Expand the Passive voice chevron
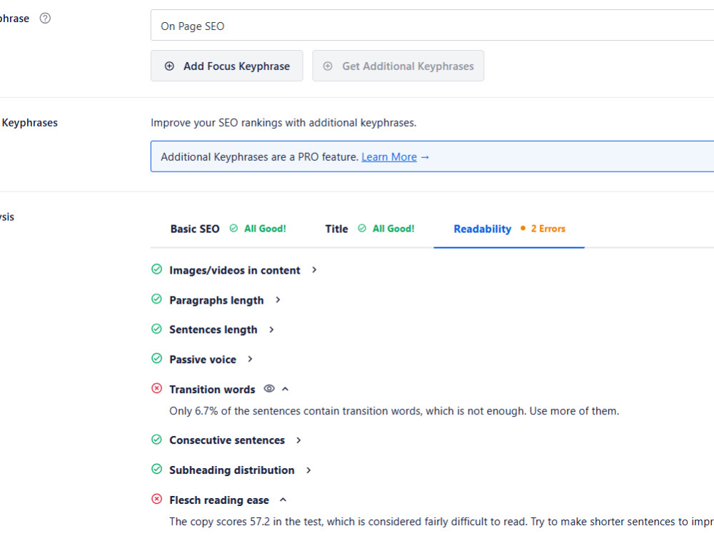 click(250, 359)
